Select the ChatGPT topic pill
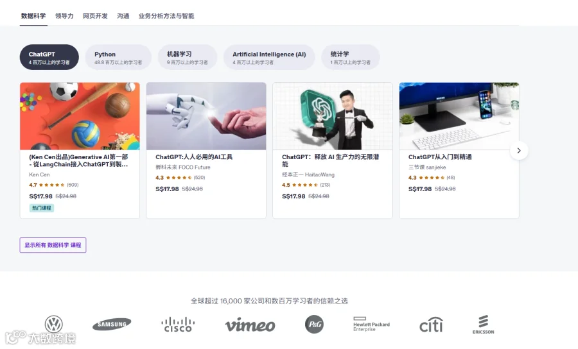This screenshot has height=349, width=578. pyautogui.click(x=49, y=57)
